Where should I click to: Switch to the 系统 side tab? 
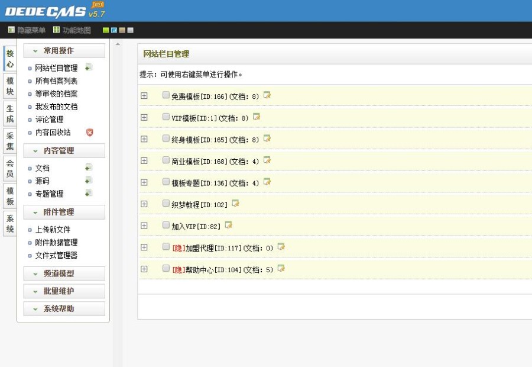[x=10, y=224]
